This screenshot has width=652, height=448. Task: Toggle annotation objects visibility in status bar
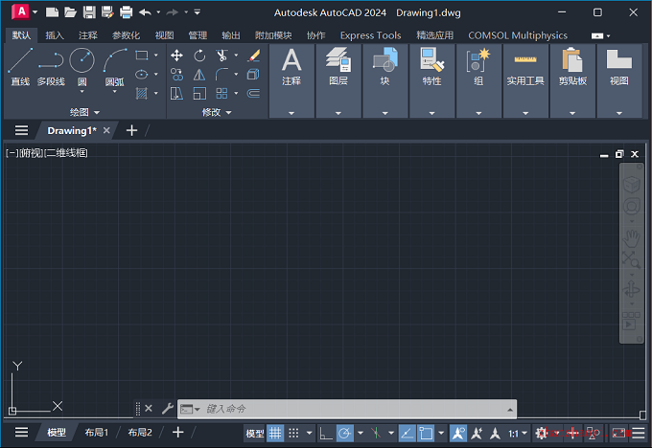click(458, 433)
